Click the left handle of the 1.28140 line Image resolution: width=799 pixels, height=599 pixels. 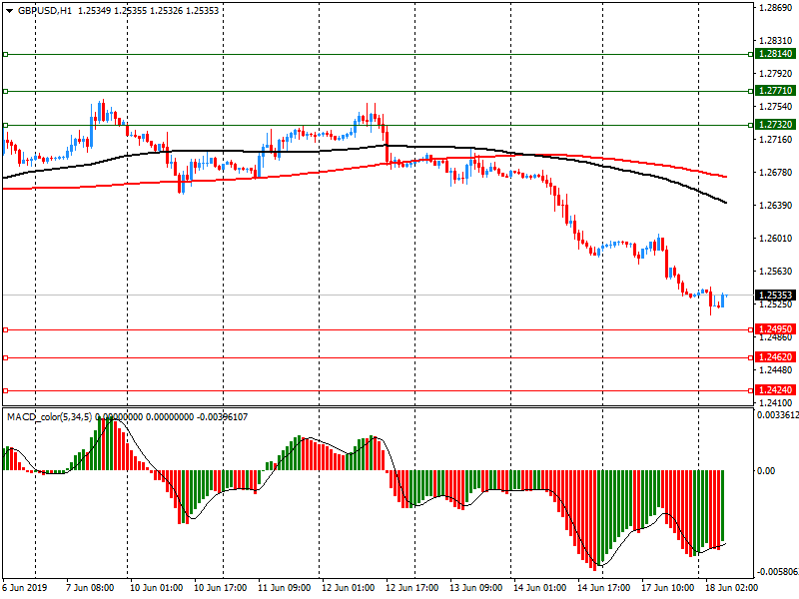(x=6, y=54)
